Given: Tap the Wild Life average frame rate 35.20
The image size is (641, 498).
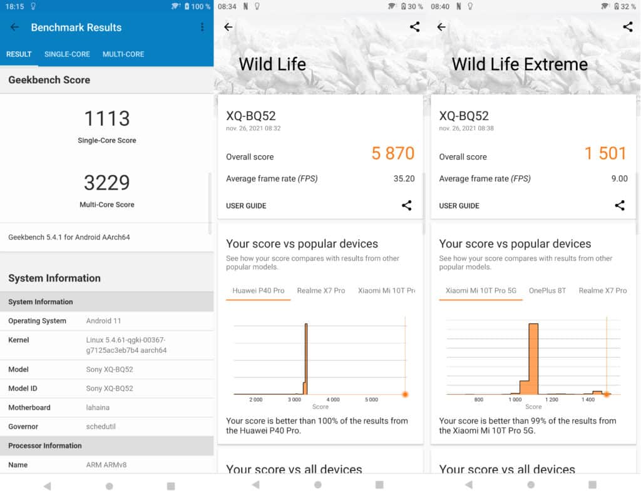Looking at the screenshot, I should tap(404, 178).
